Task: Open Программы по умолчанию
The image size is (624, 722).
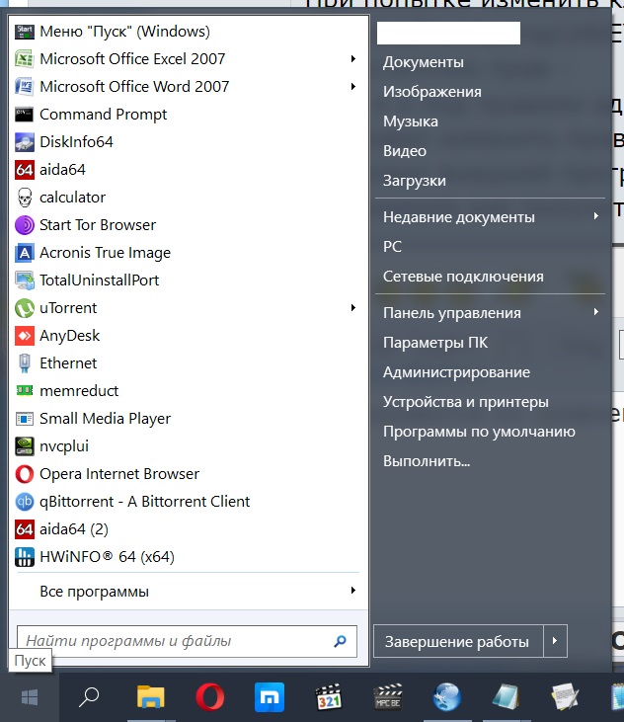Action: (479, 432)
